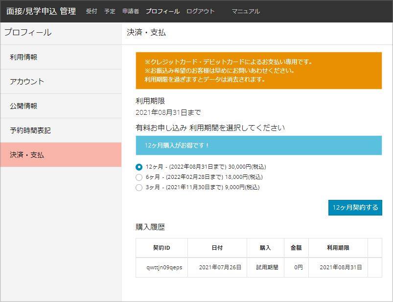Screen dimensions: 393x302
Task: Log out via ログアウト link
Action: pos(200,11)
